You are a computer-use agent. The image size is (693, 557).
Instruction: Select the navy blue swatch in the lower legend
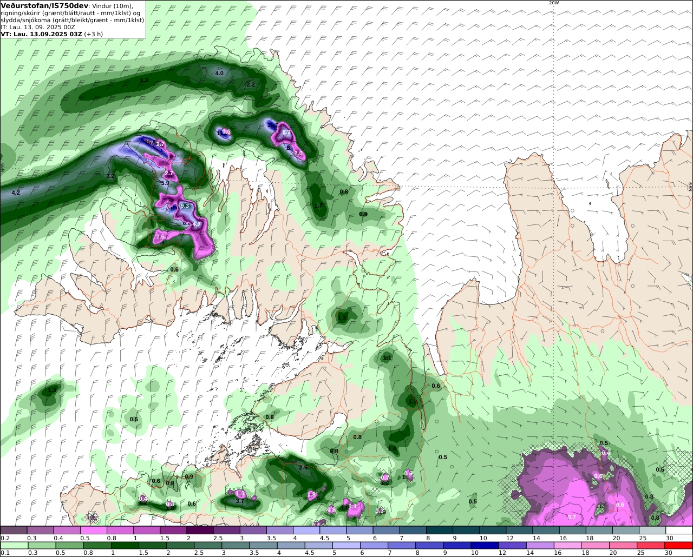tap(485, 546)
